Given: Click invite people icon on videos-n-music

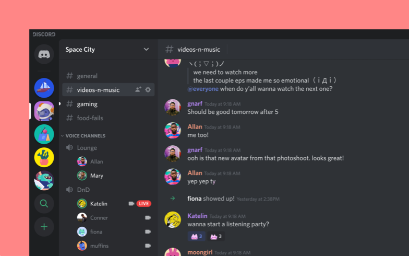Looking at the screenshot, I should tap(138, 90).
